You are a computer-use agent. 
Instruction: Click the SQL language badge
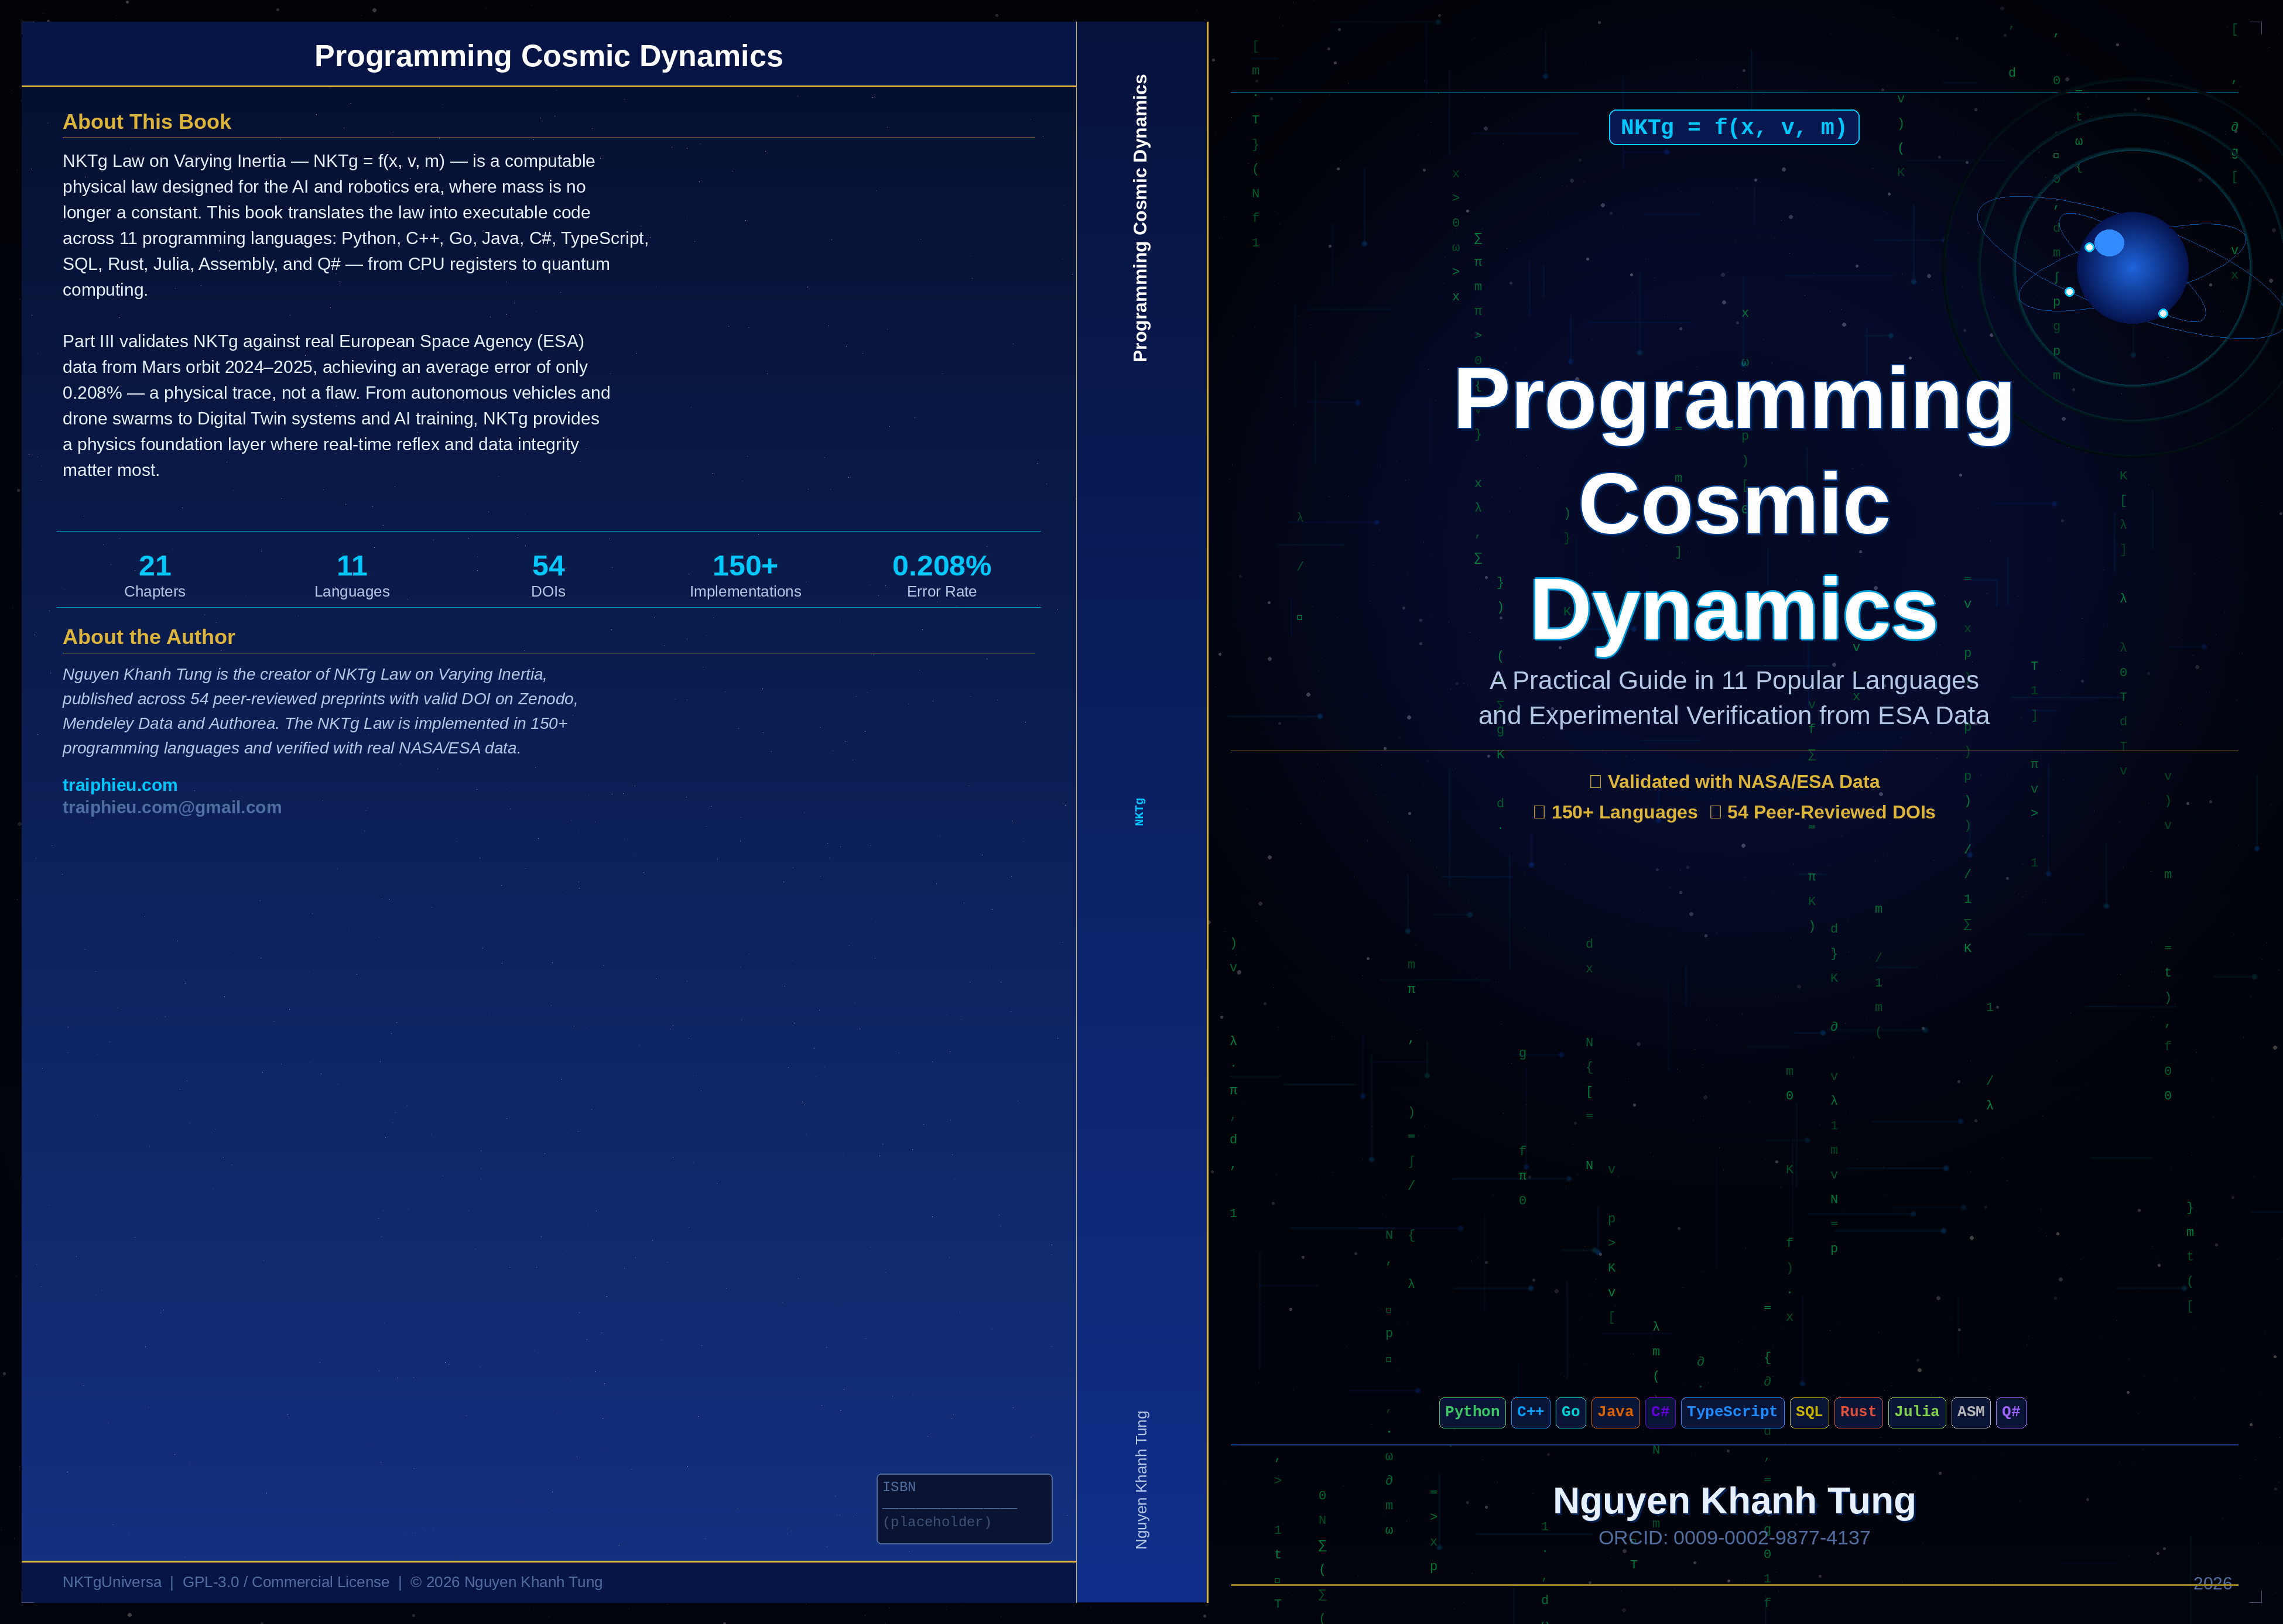point(1808,1412)
